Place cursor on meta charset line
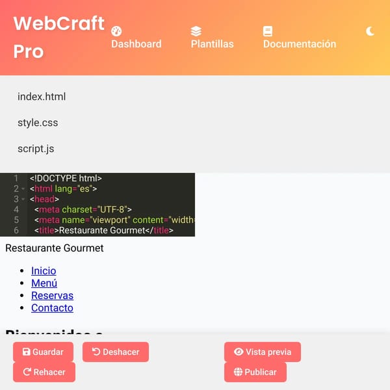Viewport: 390px width, 390px height. (83, 210)
